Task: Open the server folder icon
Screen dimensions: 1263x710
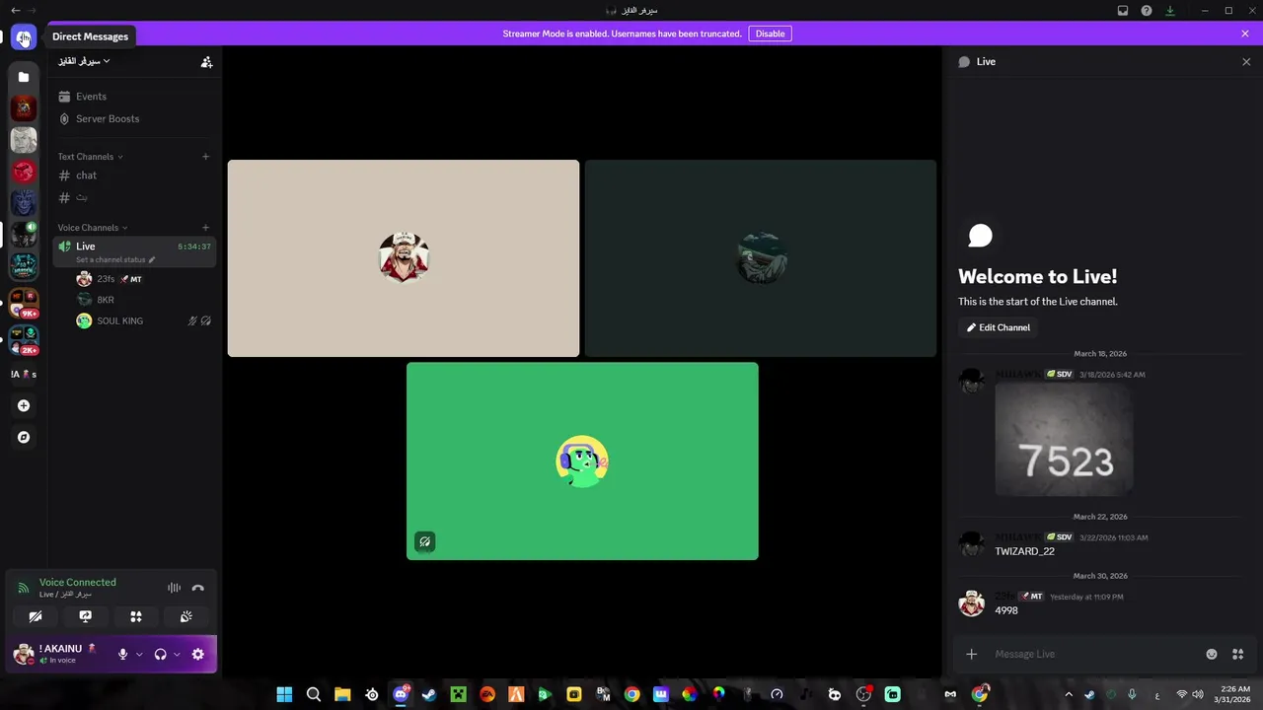Action: point(24,77)
